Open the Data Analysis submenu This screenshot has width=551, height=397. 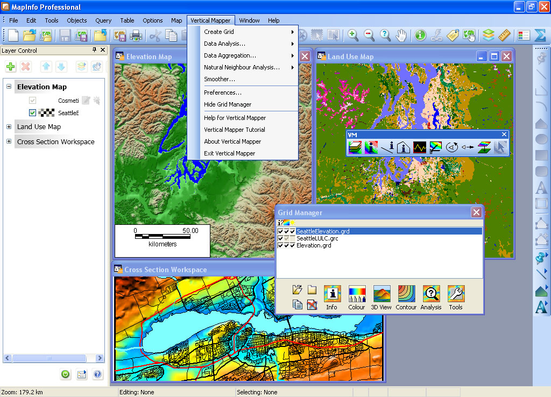(243, 44)
